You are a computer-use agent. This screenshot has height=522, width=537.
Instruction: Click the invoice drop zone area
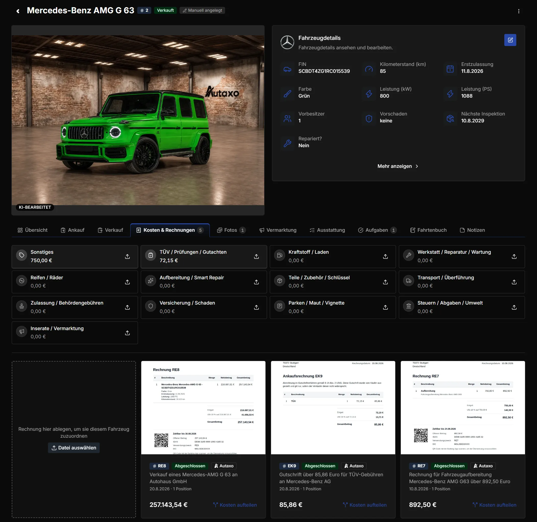[74, 439]
